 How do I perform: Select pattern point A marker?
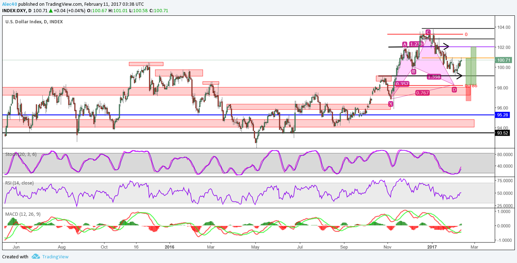click(x=405, y=44)
